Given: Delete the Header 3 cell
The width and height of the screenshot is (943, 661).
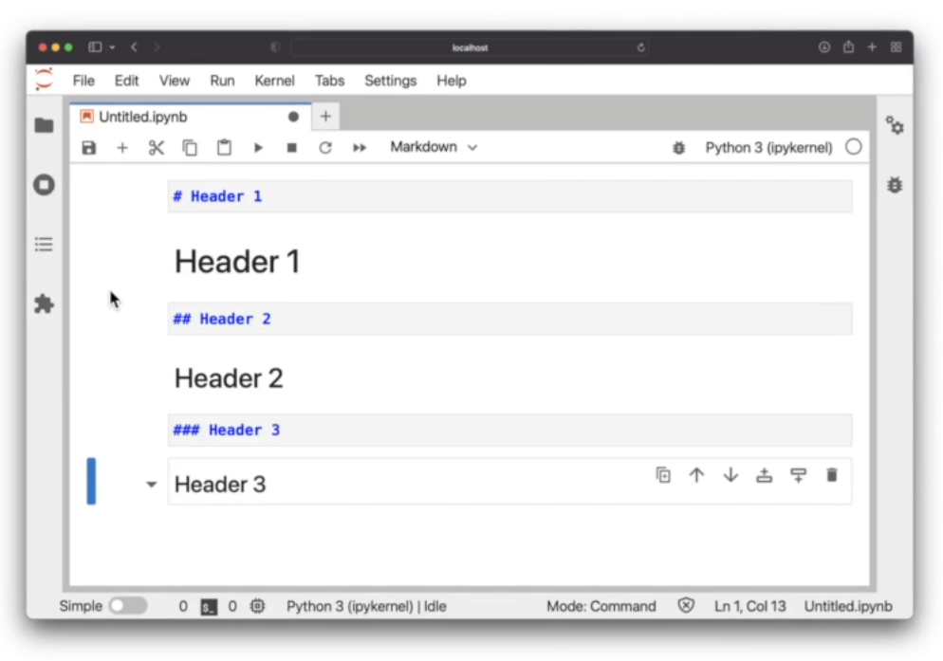Looking at the screenshot, I should click(832, 475).
